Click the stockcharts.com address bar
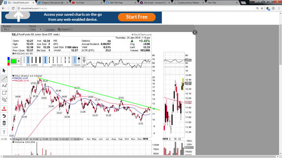The image size is (282, 158). pos(137,8)
